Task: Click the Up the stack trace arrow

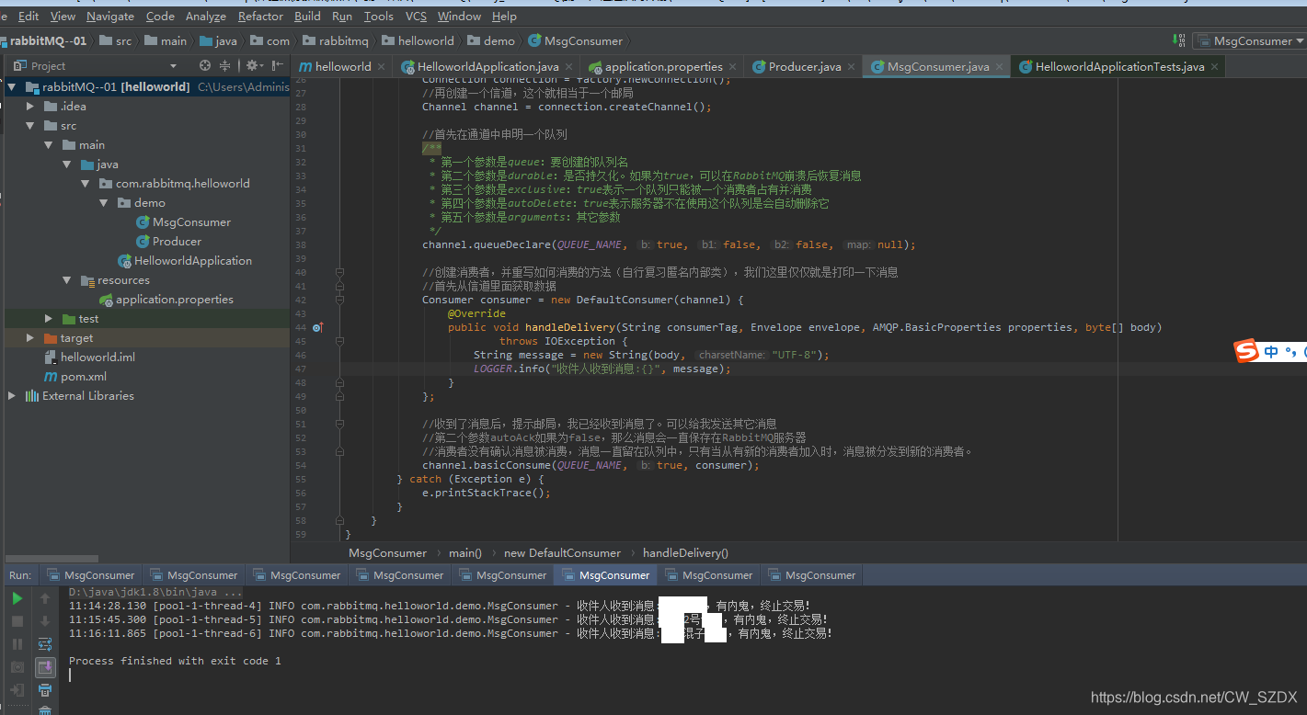Action: click(x=45, y=598)
